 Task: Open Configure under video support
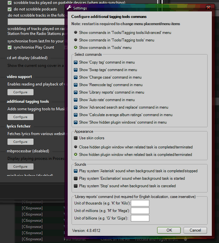[20, 92]
